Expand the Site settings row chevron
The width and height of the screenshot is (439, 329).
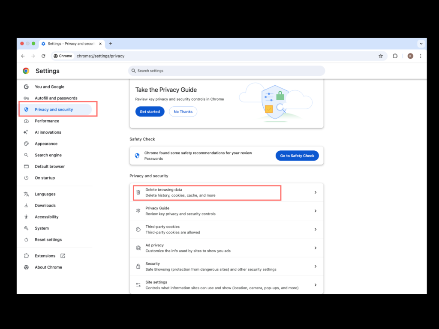[x=316, y=285]
